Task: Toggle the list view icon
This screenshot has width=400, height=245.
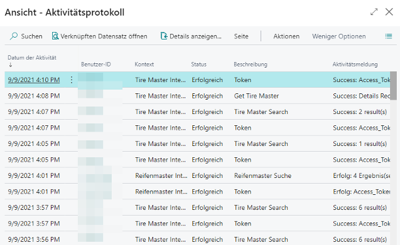Action: [389, 36]
